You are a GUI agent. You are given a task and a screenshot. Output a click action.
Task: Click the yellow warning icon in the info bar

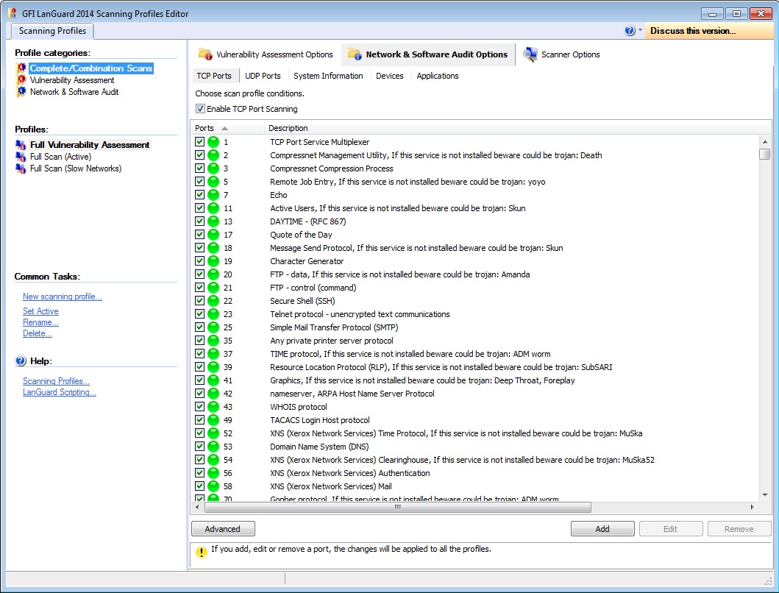(x=202, y=552)
